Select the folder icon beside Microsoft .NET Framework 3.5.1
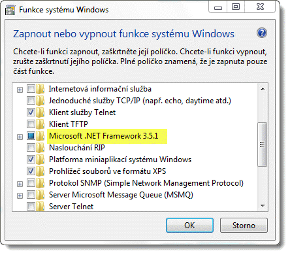290x255 pixels. (x=40, y=136)
